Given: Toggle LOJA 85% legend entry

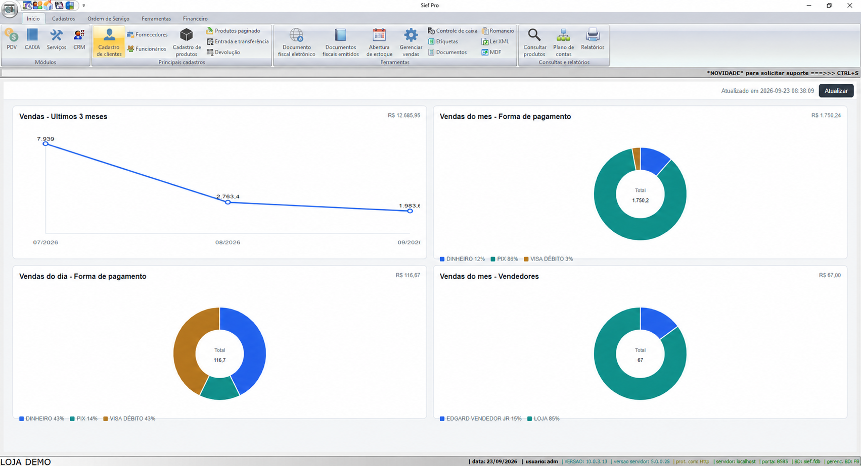Looking at the screenshot, I should pos(543,419).
